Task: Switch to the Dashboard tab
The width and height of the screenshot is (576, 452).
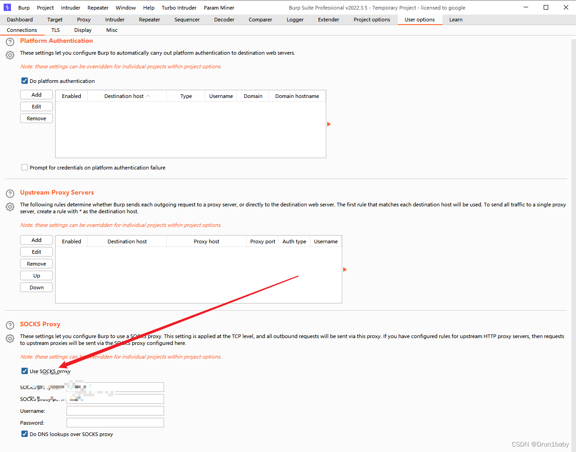Action: click(20, 20)
